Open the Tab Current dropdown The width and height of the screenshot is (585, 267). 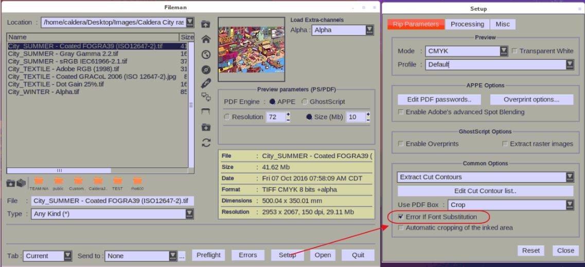[68, 256]
